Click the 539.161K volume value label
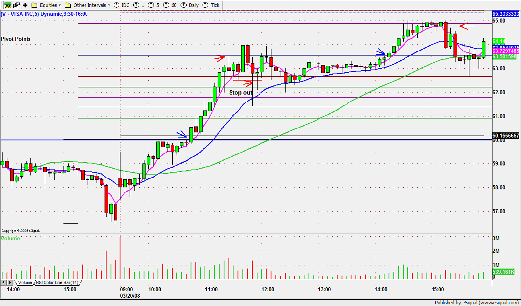The height and width of the screenshot is (306, 521). point(503,272)
